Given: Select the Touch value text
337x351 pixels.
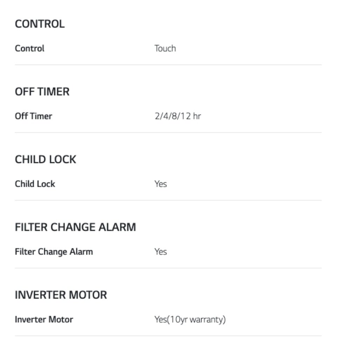Looking at the screenshot, I should (x=165, y=48).
